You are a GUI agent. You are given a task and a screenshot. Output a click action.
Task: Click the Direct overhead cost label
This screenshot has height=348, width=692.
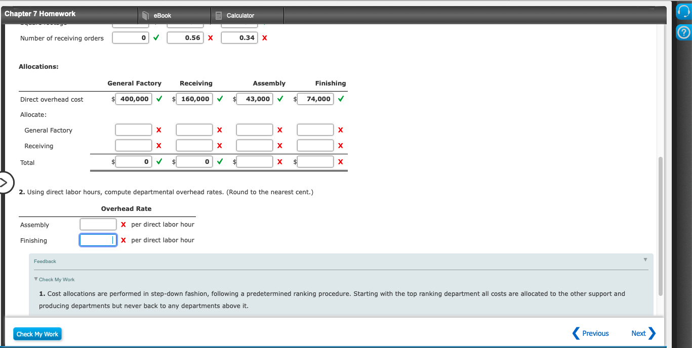click(x=52, y=100)
